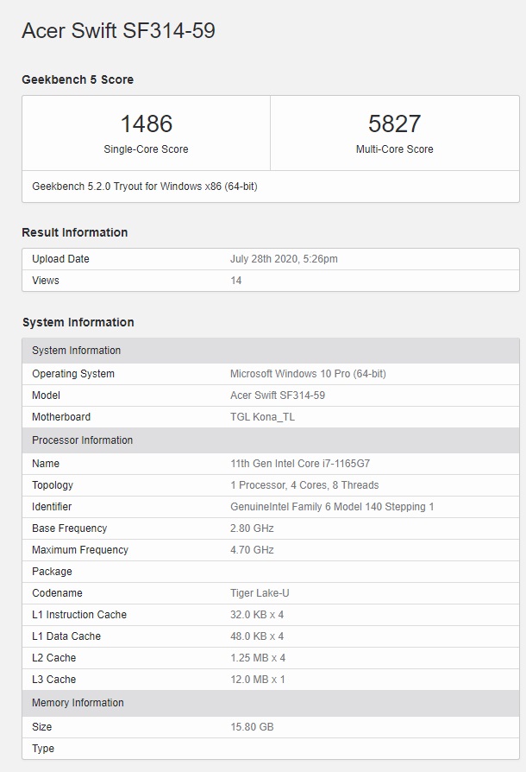
Task: Select the Microsoft Windows 10 Pro value
Action: 308,374
